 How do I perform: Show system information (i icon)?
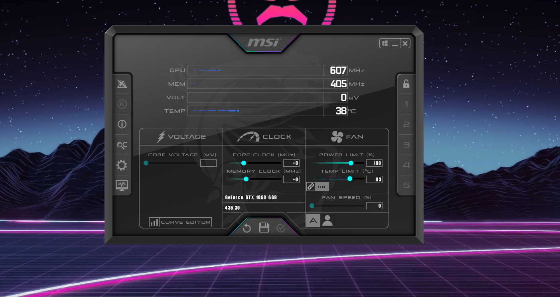coord(122,124)
